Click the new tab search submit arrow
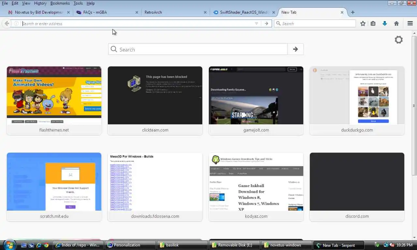The width and height of the screenshot is (417, 250). pyautogui.click(x=295, y=49)
